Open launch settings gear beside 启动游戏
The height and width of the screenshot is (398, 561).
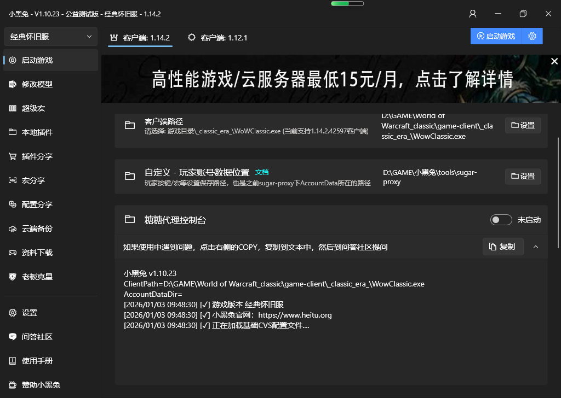click(532, 36)
